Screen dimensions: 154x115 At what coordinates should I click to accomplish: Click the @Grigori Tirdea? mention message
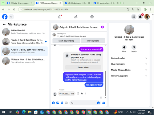pos(94,85)
